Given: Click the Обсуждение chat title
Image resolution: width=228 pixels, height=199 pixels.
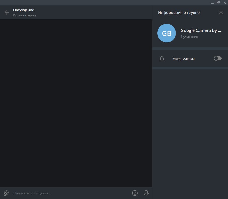Looking at the screenshot, I should (x=24, y=10).
